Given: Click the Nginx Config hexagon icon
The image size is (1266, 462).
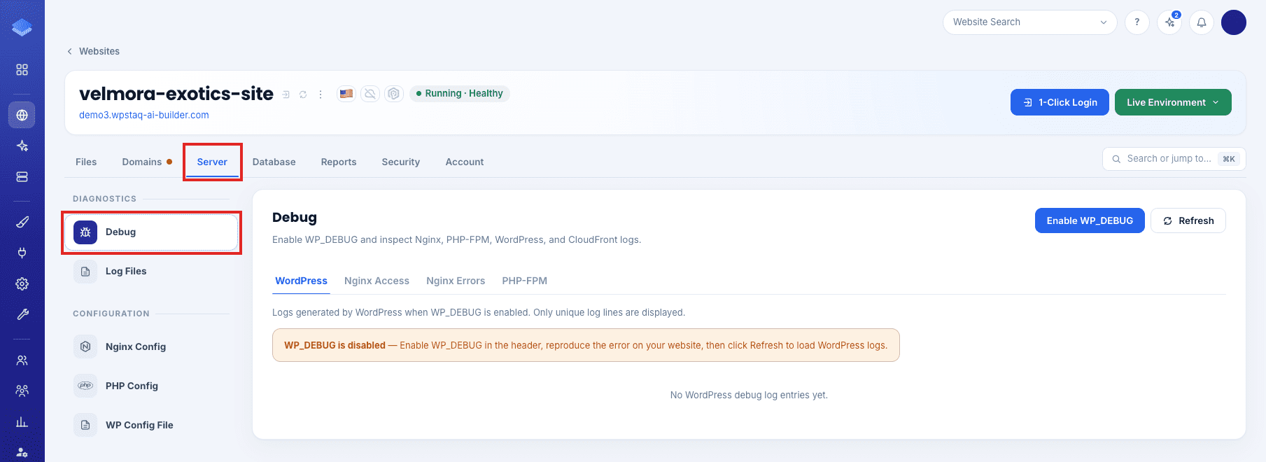Looking at the screenshot, I should pyautogui.click(x=85, y=346).
